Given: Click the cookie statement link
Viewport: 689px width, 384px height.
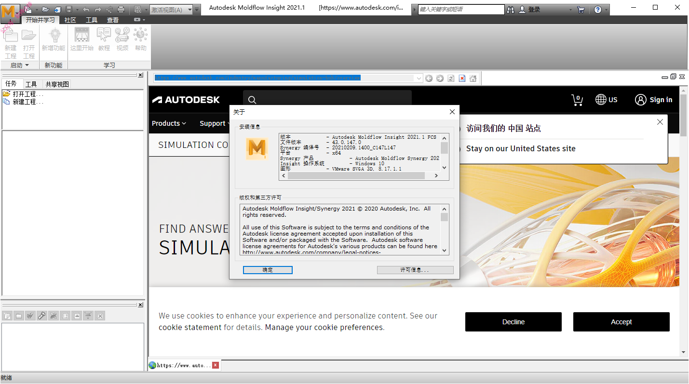Looking at the screenshot, I should pyautogui.click(x=190, y=327).
